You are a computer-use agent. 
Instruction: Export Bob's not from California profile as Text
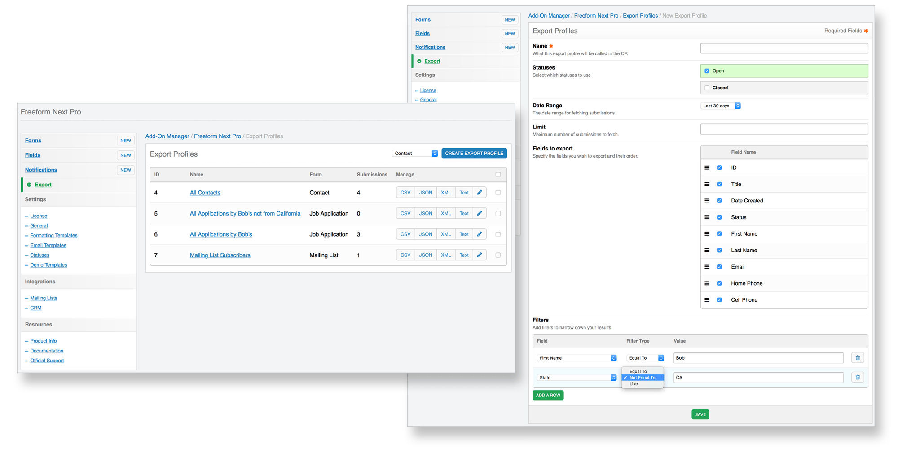(464, 213)
